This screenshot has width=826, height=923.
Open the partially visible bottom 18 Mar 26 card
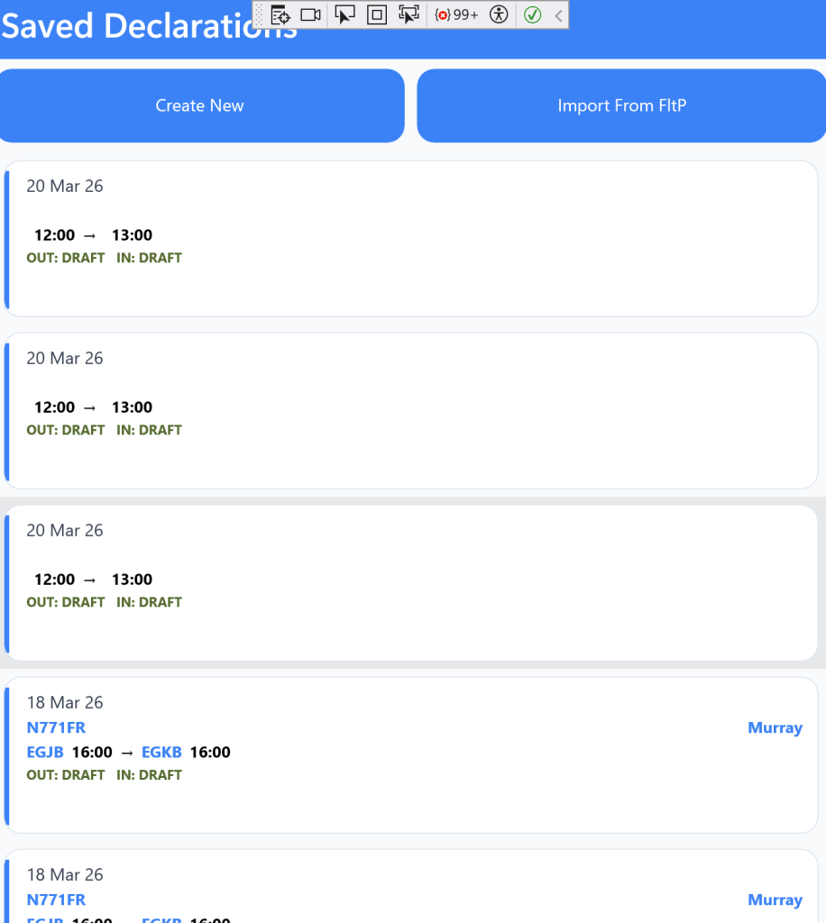411,886
